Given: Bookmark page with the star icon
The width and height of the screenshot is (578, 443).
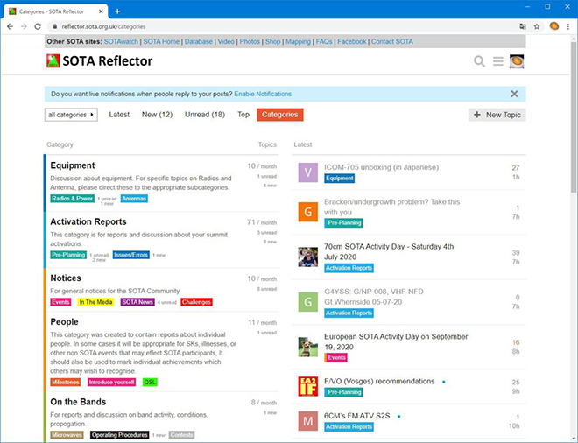Looking at the screenshot, I should [x=537, y=26].
